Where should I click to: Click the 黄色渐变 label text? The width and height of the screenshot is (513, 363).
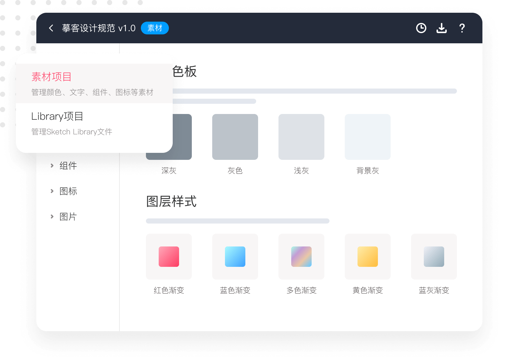[x=368, y=290]
